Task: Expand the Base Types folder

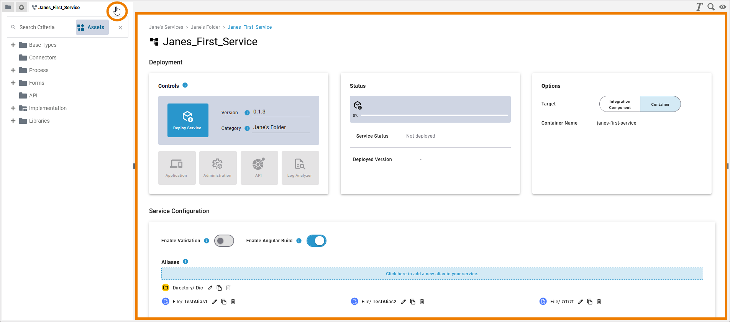Action: point(13,45)
